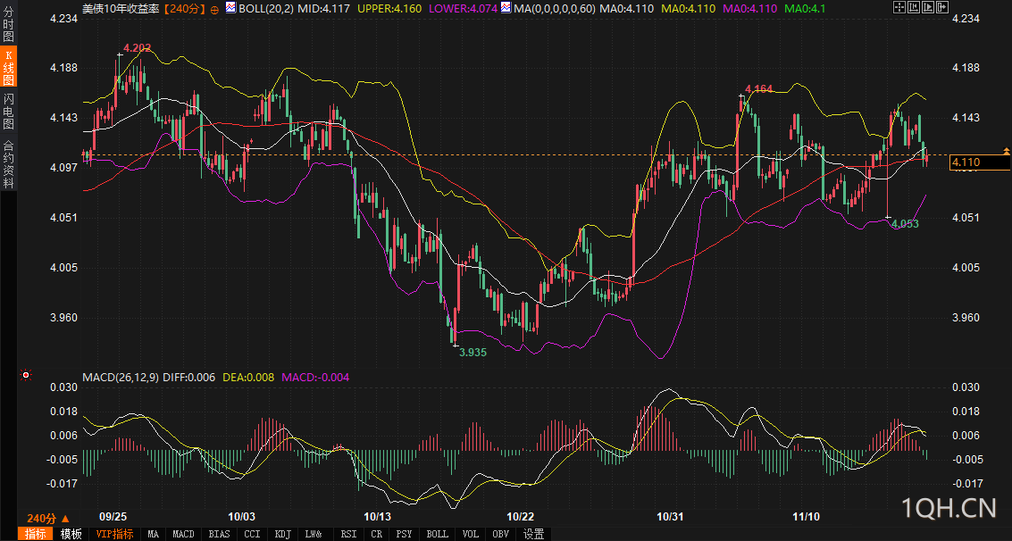Click the orange crosshair icon beside 240分

pyautogui.click(x=214, y=9)
